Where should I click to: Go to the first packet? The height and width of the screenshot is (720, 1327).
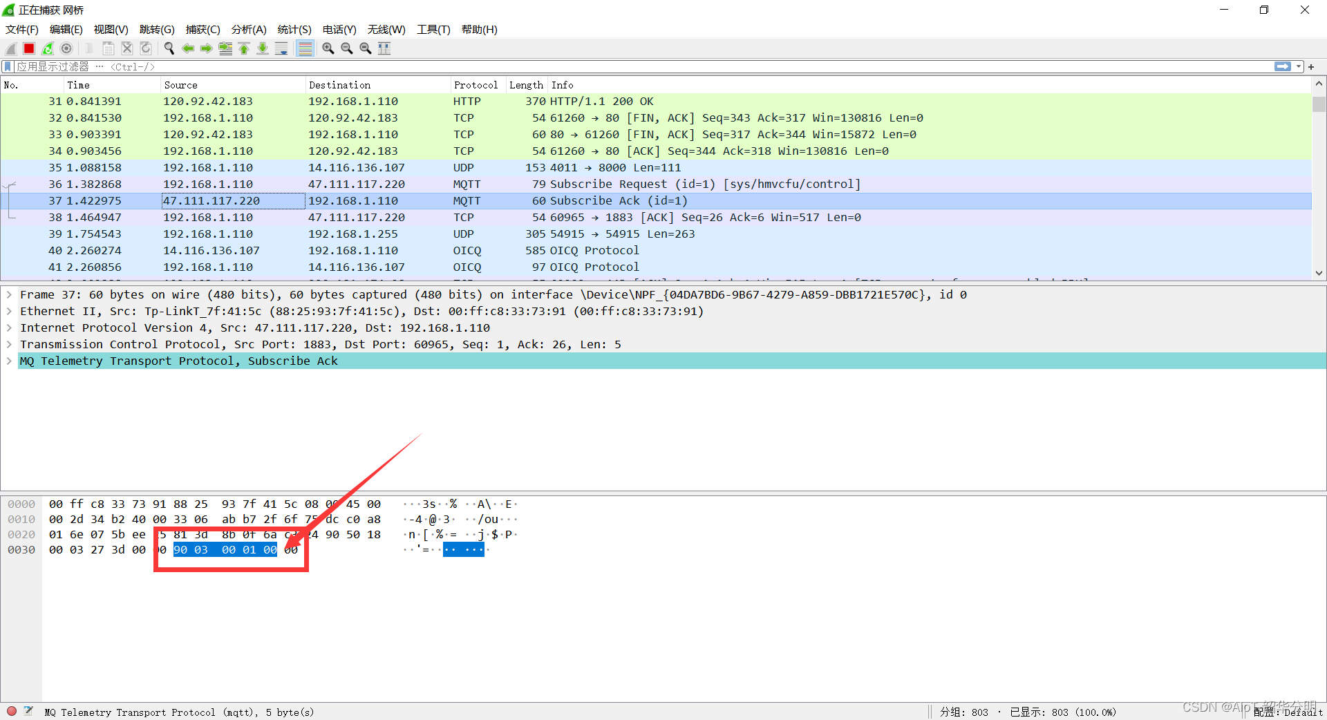tap(244, 48)
